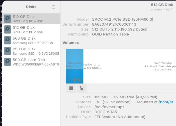Click the 500 GB Disk list entry label

point(24,38)
